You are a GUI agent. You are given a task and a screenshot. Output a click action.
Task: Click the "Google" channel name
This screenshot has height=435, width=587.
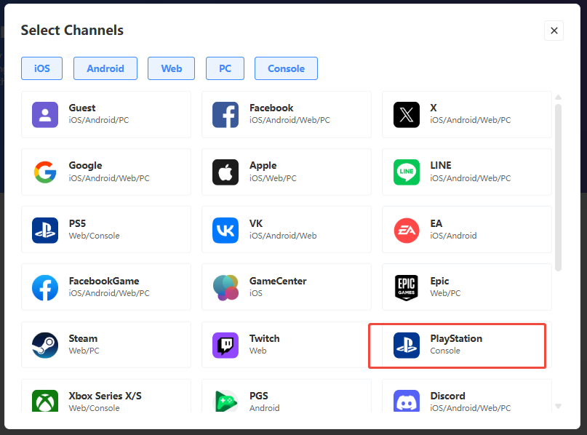coord(85,165)
